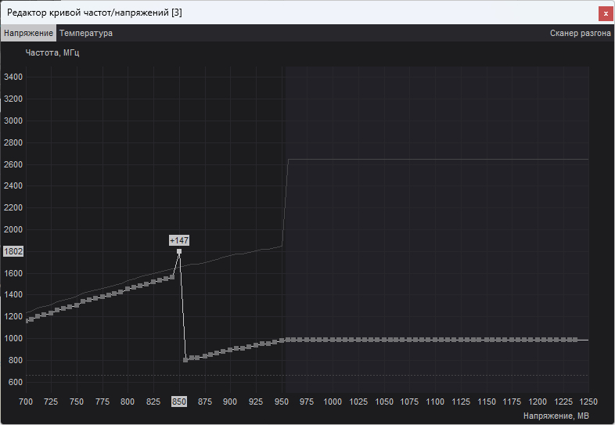Click the 2600 frequency axis label
Screen dimensions: 615x425
pos(13,165)
